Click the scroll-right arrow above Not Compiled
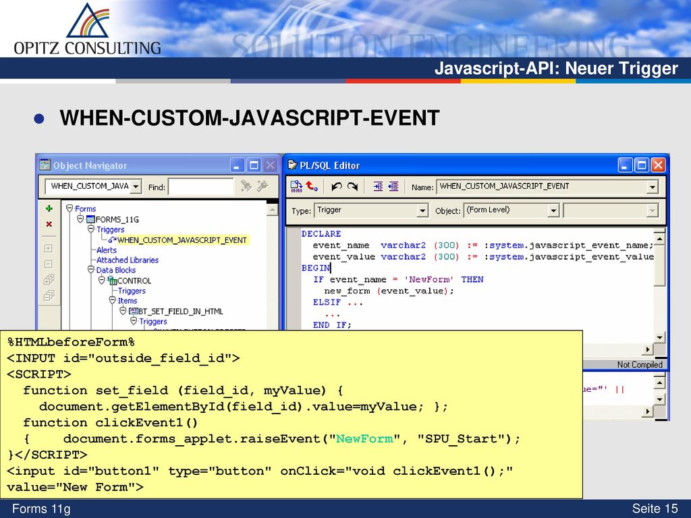This screenshot has width=691, height=518. (647, 350)
